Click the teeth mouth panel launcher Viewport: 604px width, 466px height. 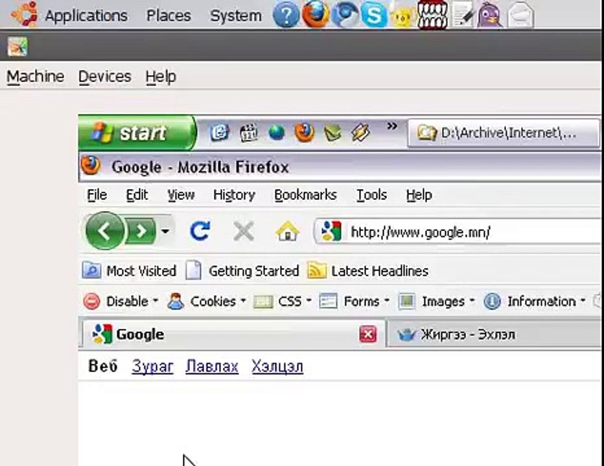432,16
